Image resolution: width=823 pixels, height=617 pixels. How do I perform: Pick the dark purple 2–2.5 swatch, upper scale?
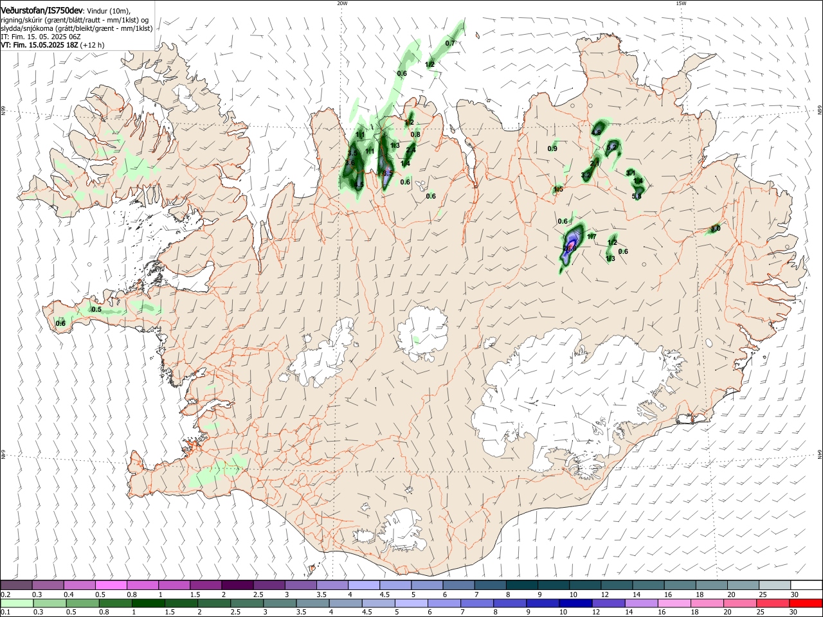tap(237, 586)
